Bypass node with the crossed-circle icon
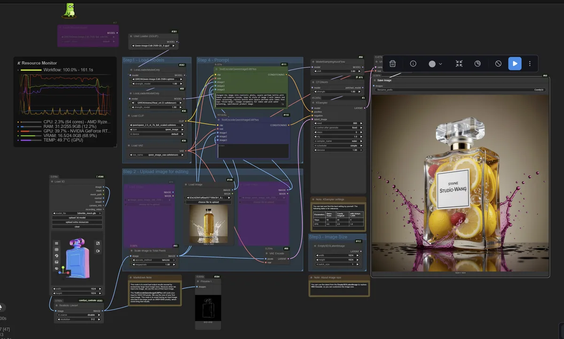 click(498, 63)
